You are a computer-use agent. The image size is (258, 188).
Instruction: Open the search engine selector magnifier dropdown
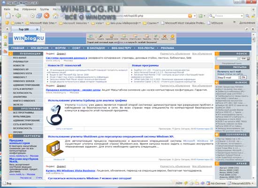point(211,16)
